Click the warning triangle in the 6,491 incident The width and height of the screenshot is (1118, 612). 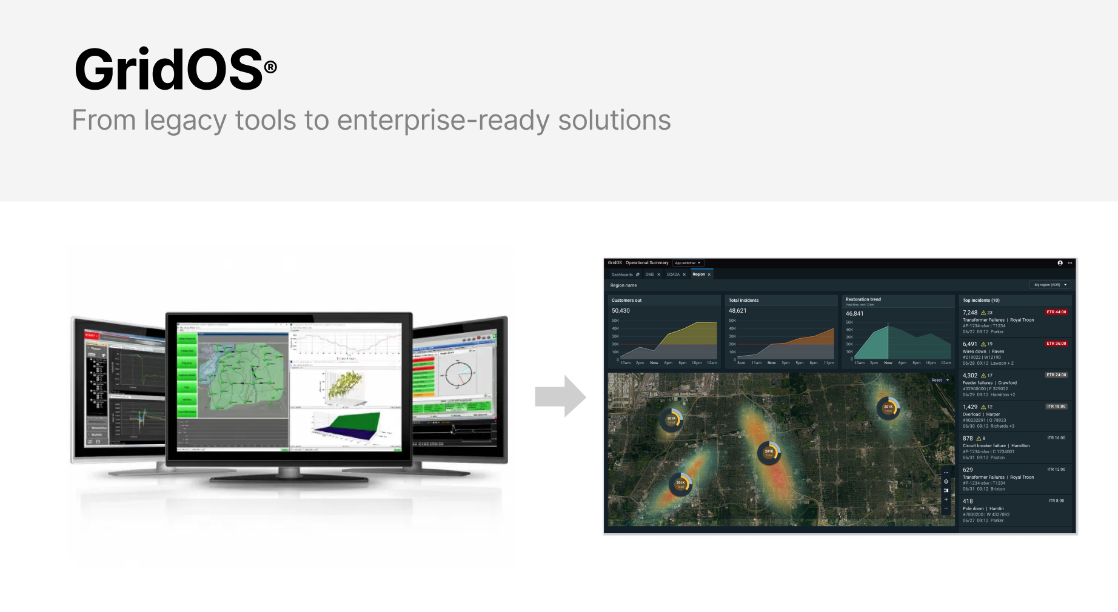[x=983, y=344]
